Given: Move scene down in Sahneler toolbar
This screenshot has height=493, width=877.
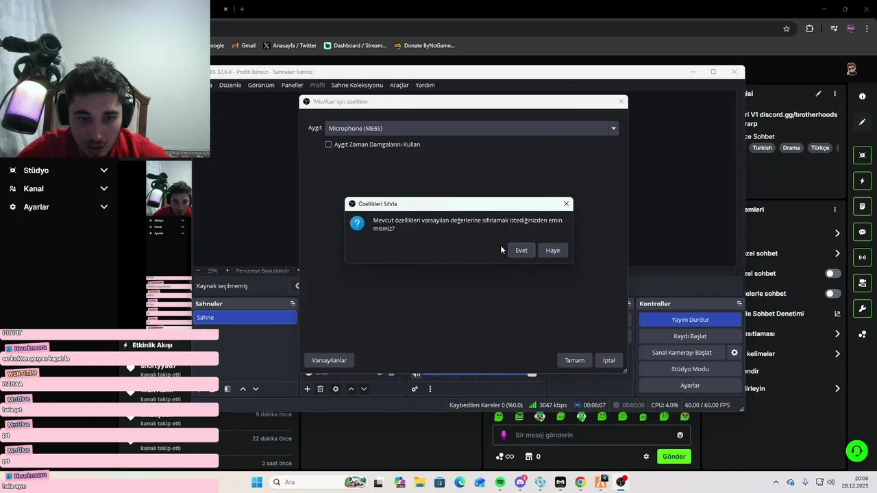Looking at the screenshot, I should [256, 389].
